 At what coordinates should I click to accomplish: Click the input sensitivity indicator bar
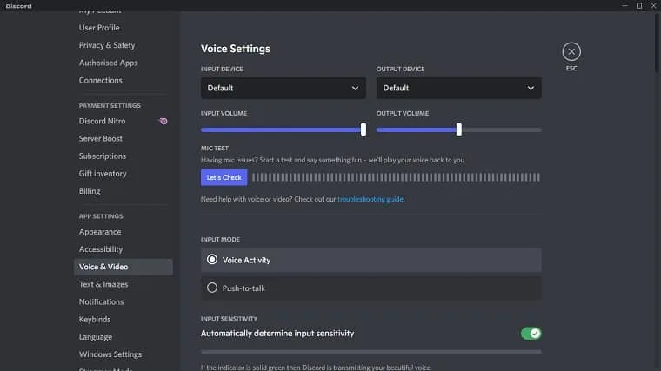tap(371, 352)
